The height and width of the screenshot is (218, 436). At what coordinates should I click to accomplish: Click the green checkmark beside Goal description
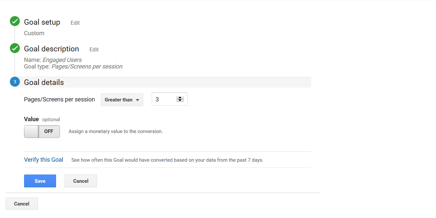pyautogui.click(x=15, y=48)
